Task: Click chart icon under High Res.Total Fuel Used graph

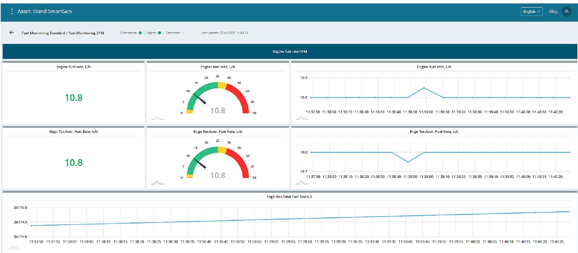Action: coord(14,248)
